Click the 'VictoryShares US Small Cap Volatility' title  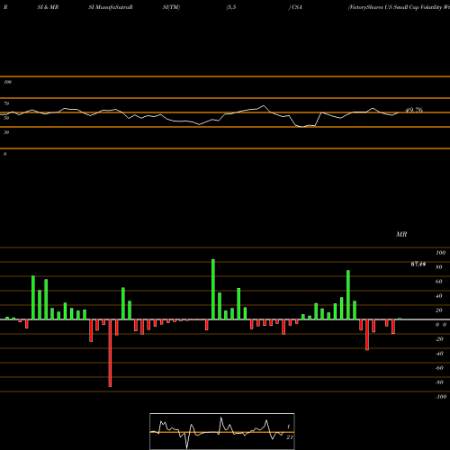(x=399, y=7)
